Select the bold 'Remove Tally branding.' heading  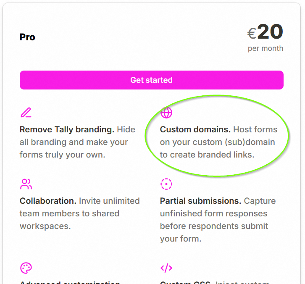click(x=67, y=129)
